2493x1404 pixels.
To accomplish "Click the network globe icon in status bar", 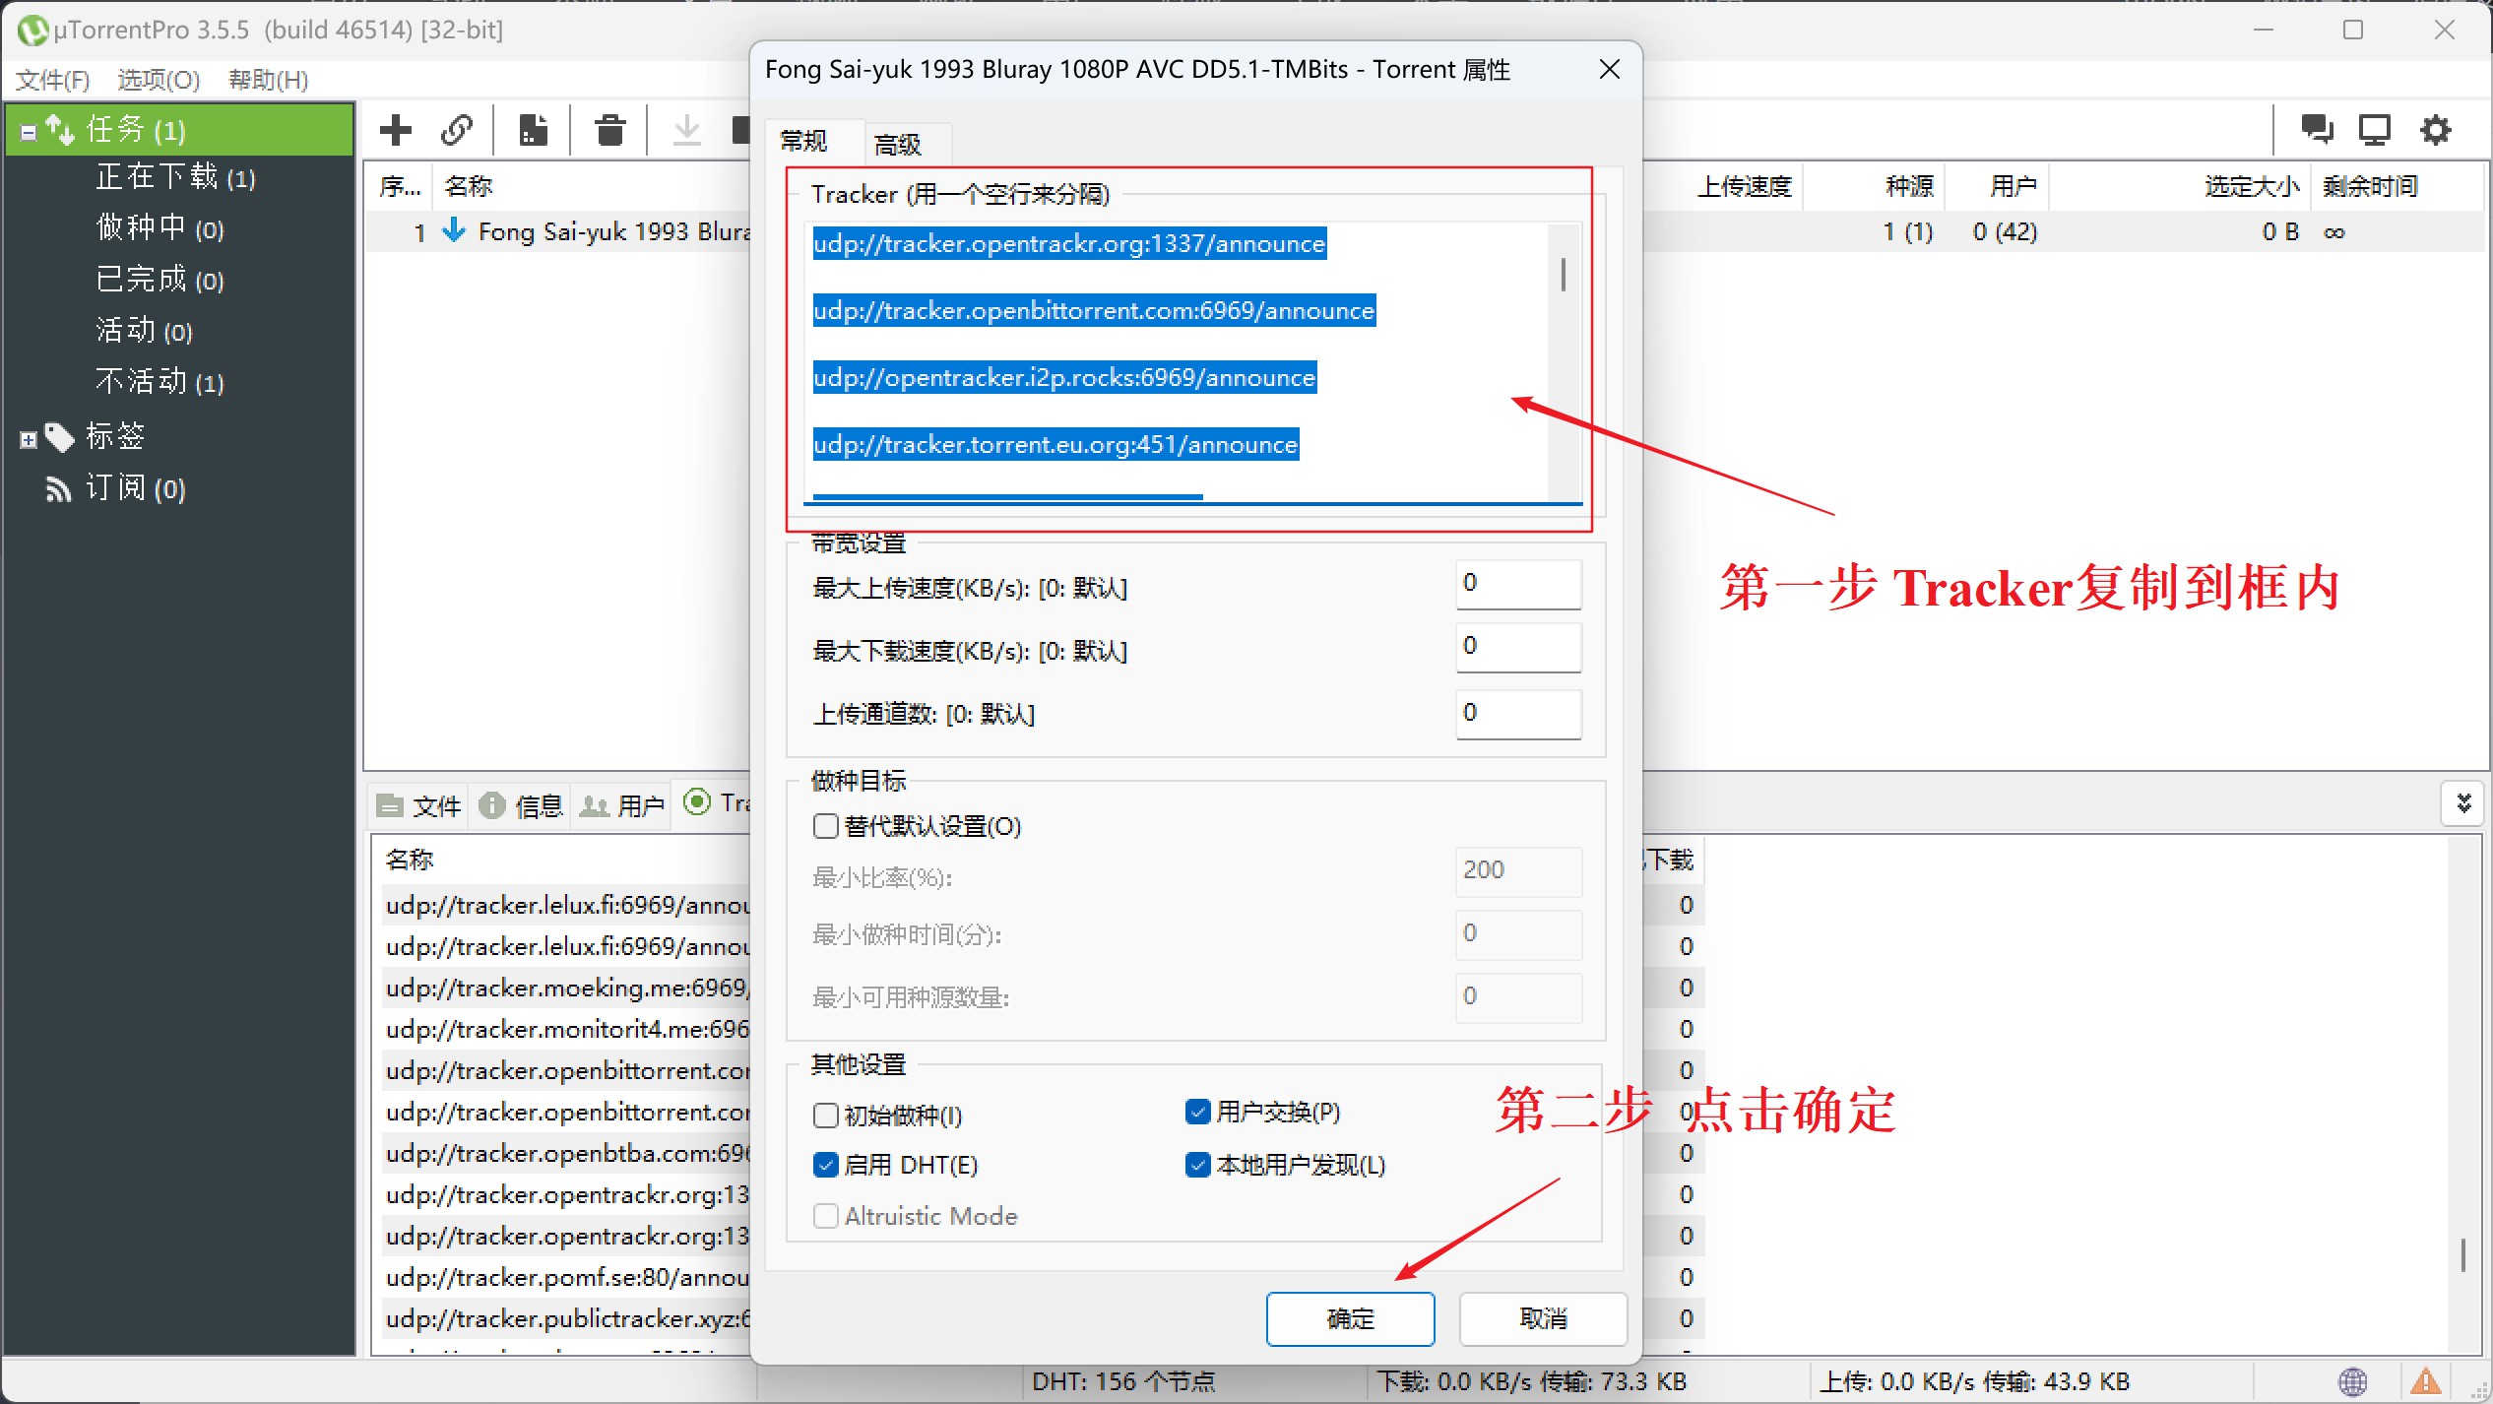I will [2353, 1382].
